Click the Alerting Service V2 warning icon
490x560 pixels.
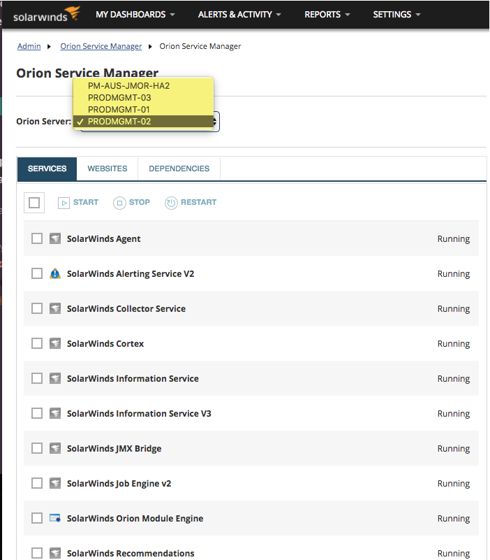coord(55,273)
